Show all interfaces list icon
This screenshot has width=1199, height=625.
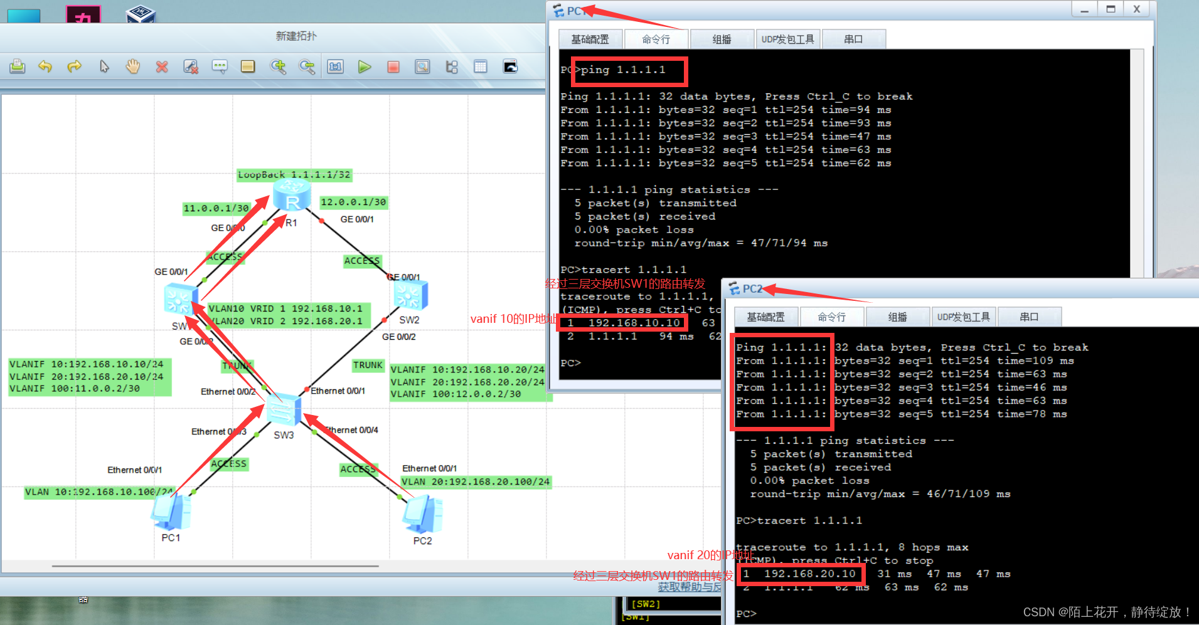452,66
